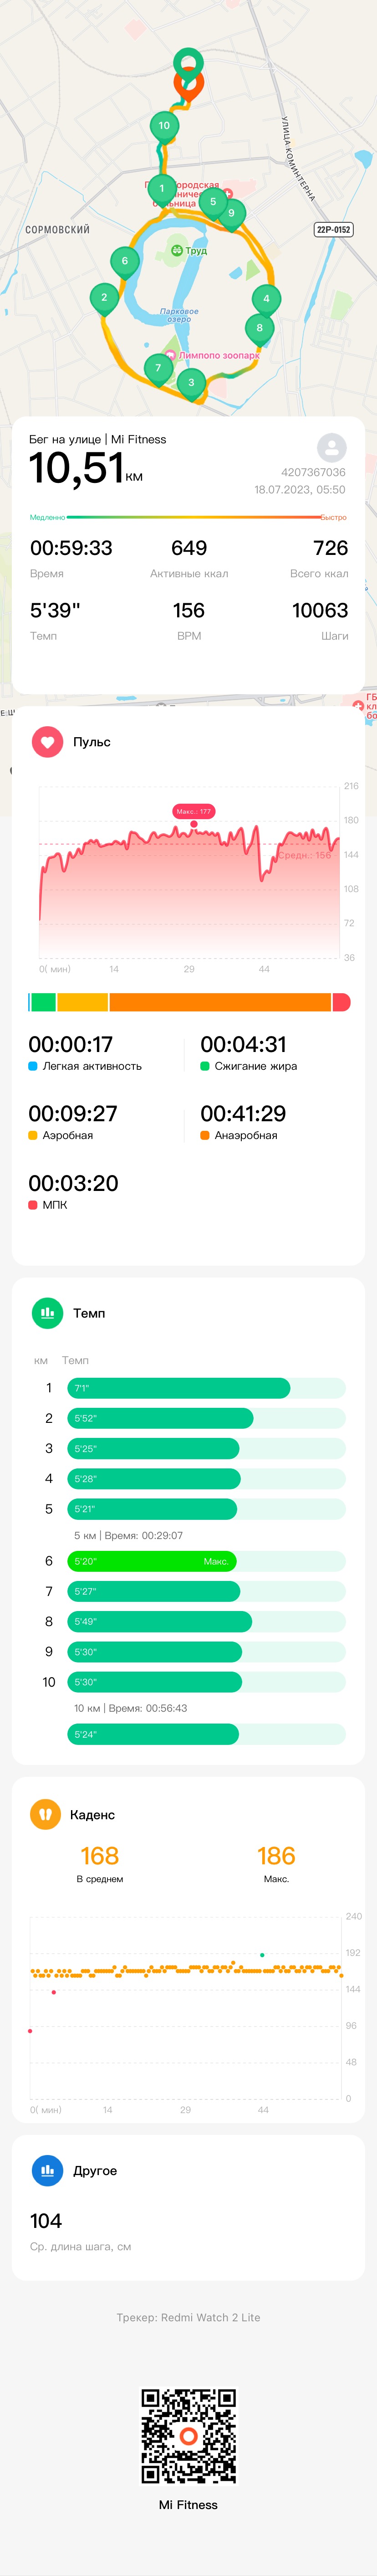Tap the Макс. 177 heart-rate marker
The width and height of the screenshot is (377, 2576).
pyautogui.click(x=194, y=812)
